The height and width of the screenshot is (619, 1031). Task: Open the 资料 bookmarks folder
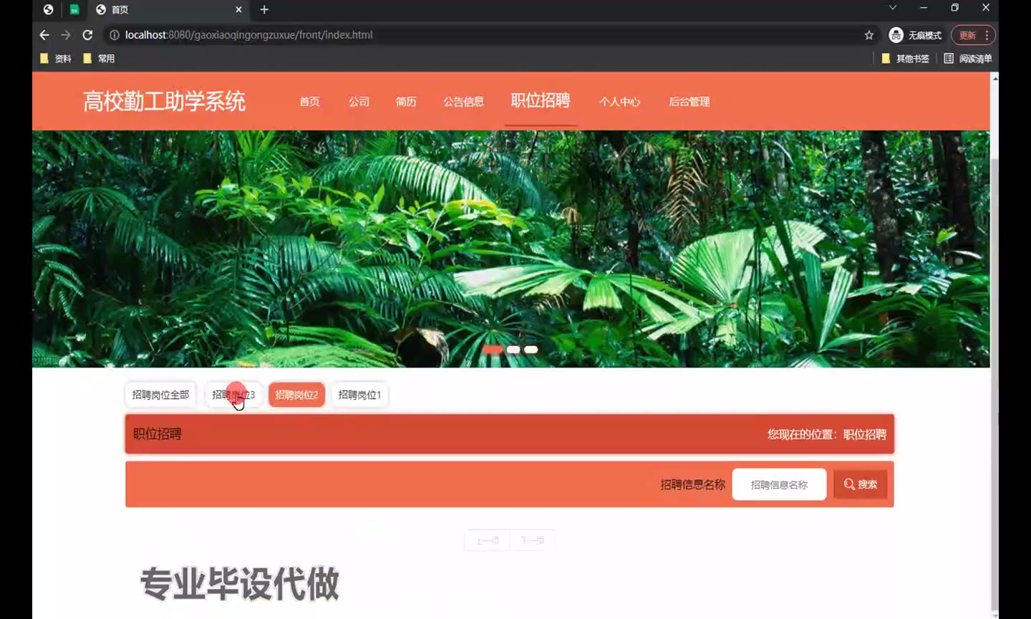56,59
